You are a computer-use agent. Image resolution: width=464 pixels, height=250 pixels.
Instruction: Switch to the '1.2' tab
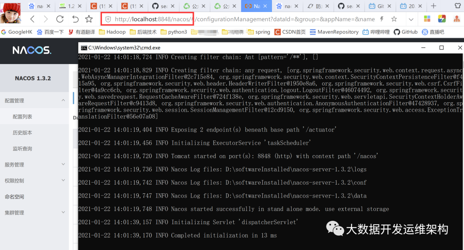[71, 6]
